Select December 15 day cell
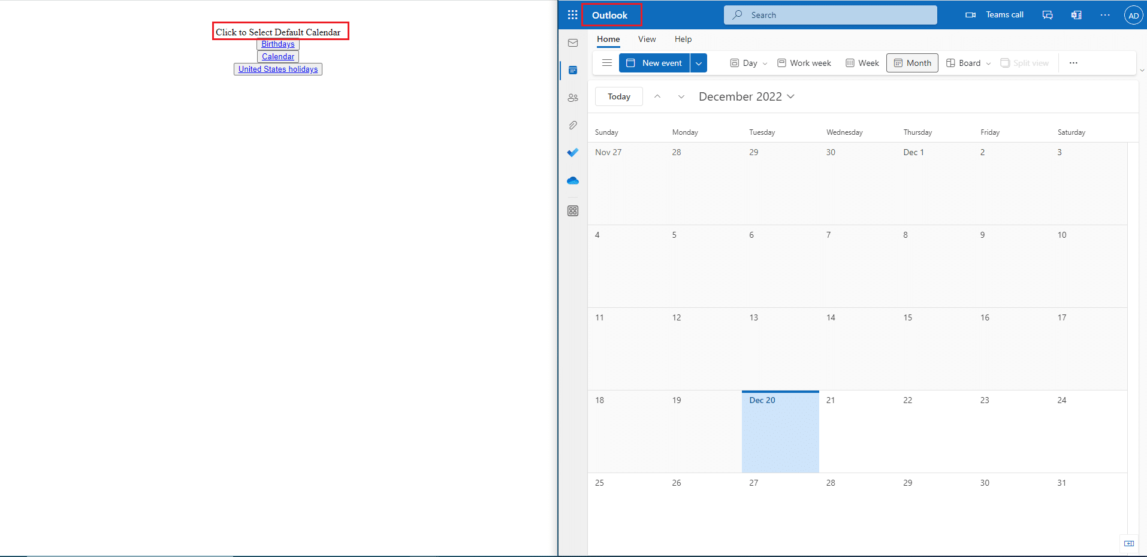The height and width of the screenshot is (557, 1147). (x=934, y=349)
